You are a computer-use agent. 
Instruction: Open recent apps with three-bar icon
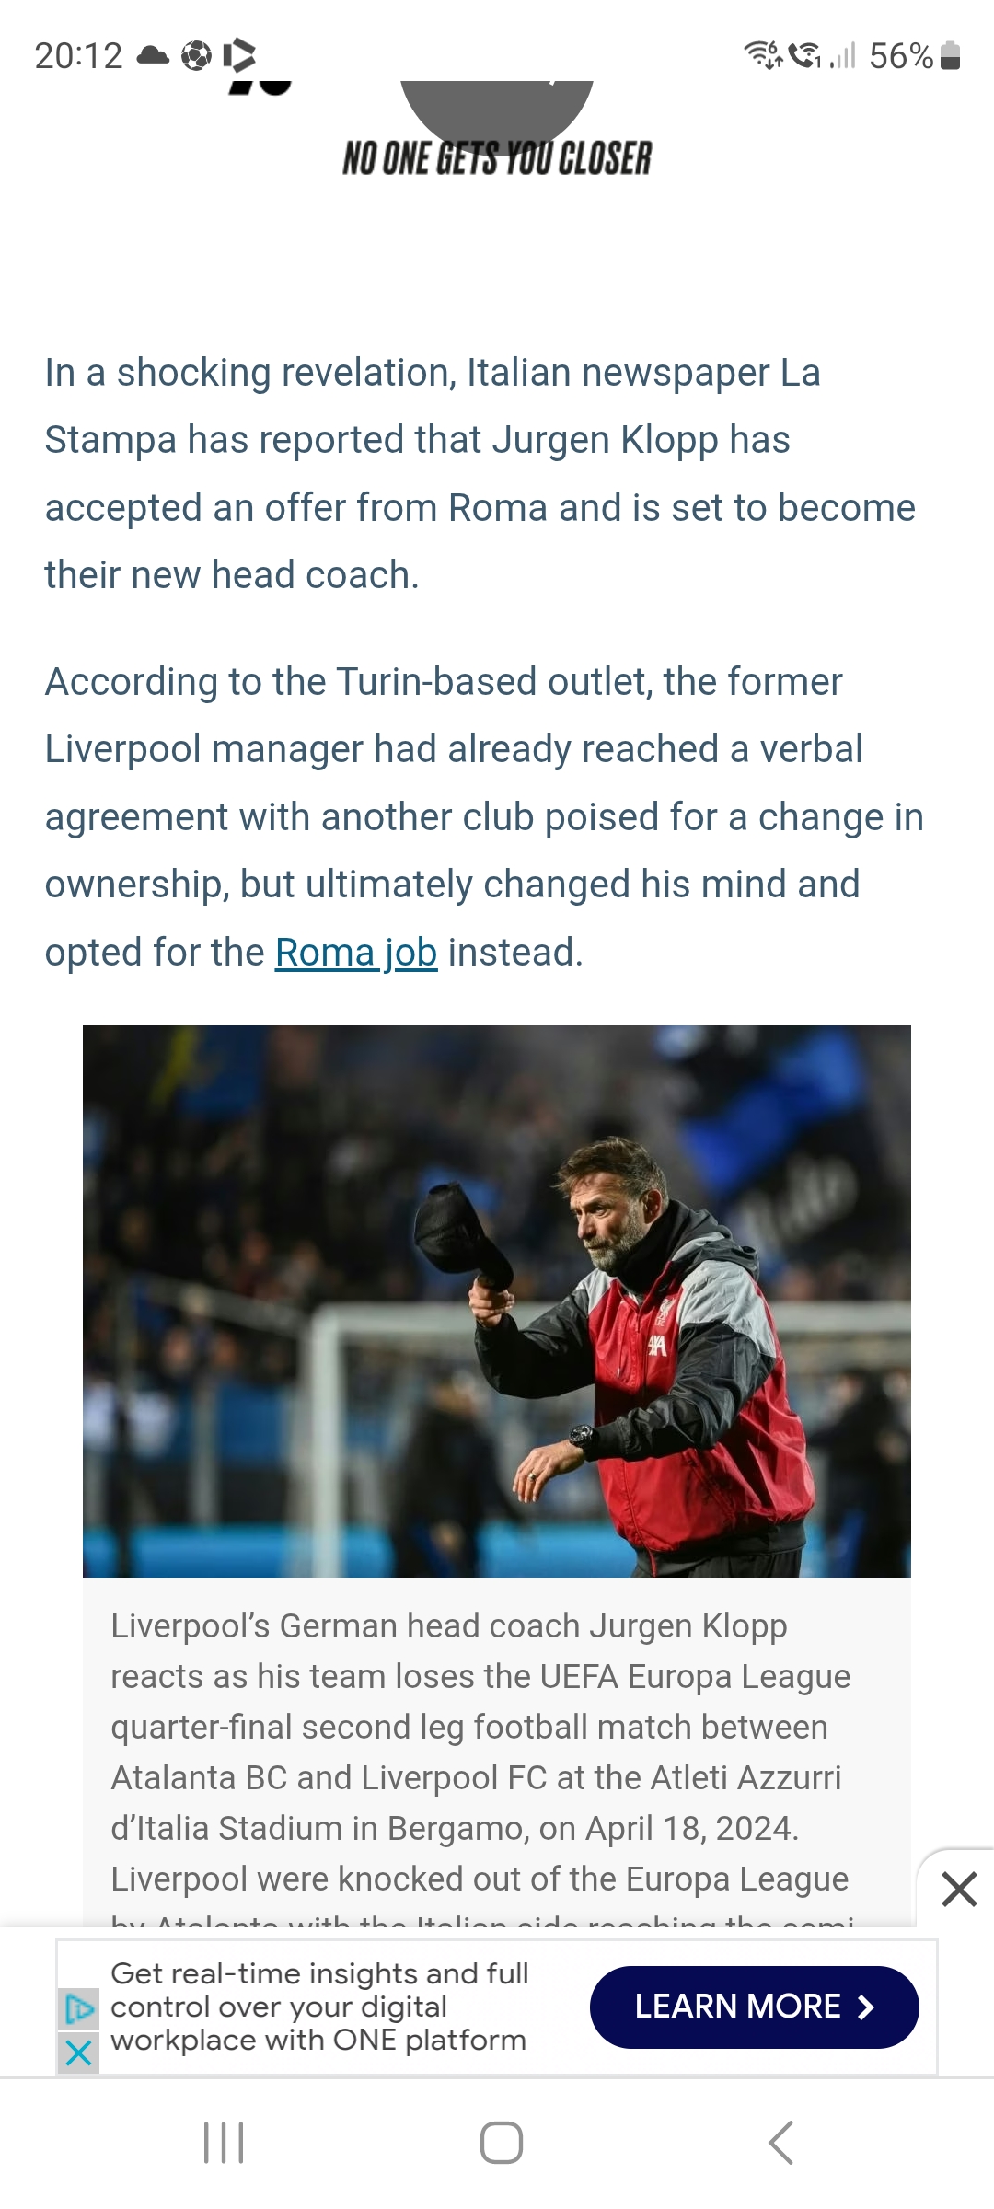click(x=224, y=2143)
